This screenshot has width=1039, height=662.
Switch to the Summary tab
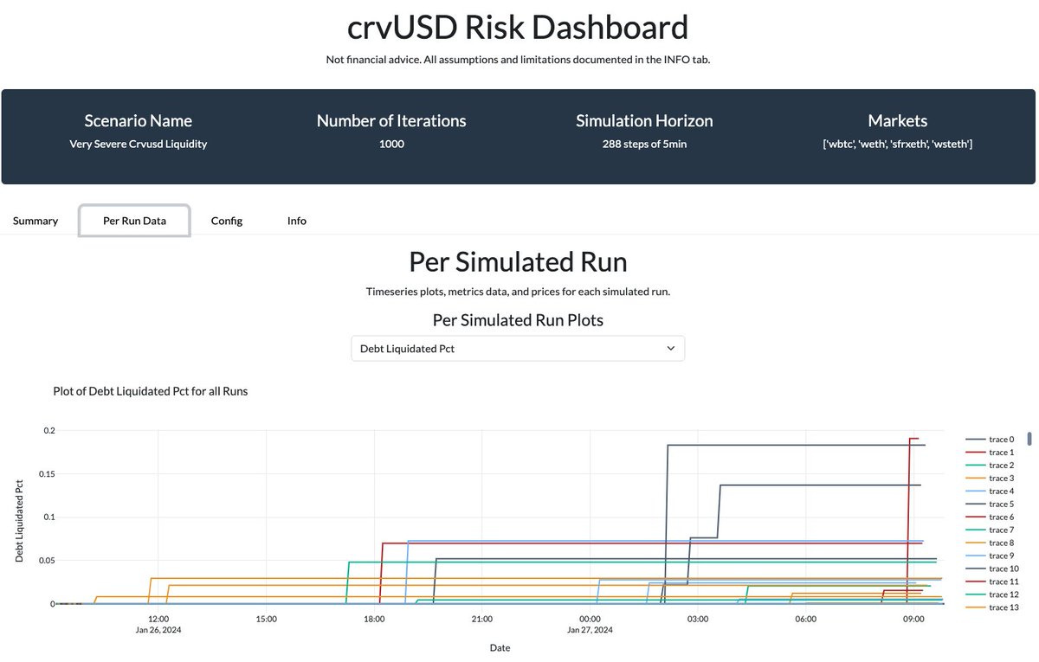click(35, 221)
